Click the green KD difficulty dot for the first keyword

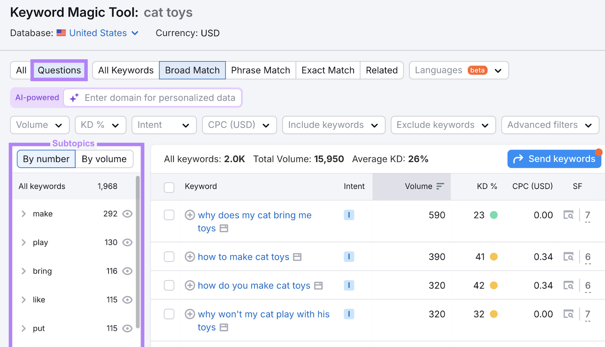(494, 215)
